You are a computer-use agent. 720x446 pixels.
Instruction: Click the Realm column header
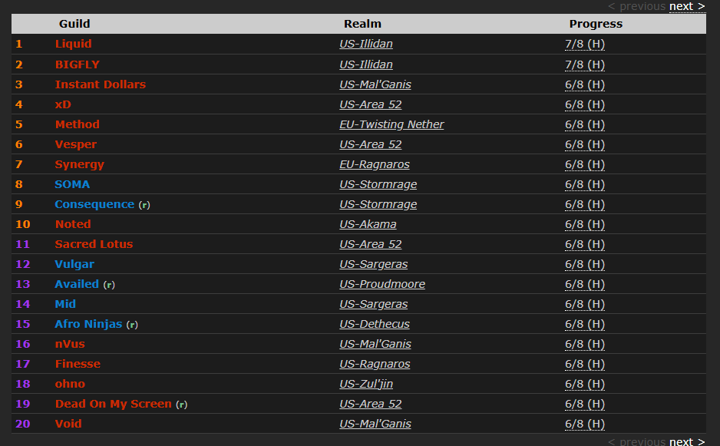pos(363,24)
